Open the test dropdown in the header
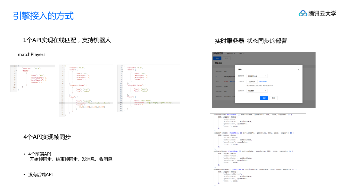Image resolution: width=347 pixels, height=195 pixels. tap(242, 54)
